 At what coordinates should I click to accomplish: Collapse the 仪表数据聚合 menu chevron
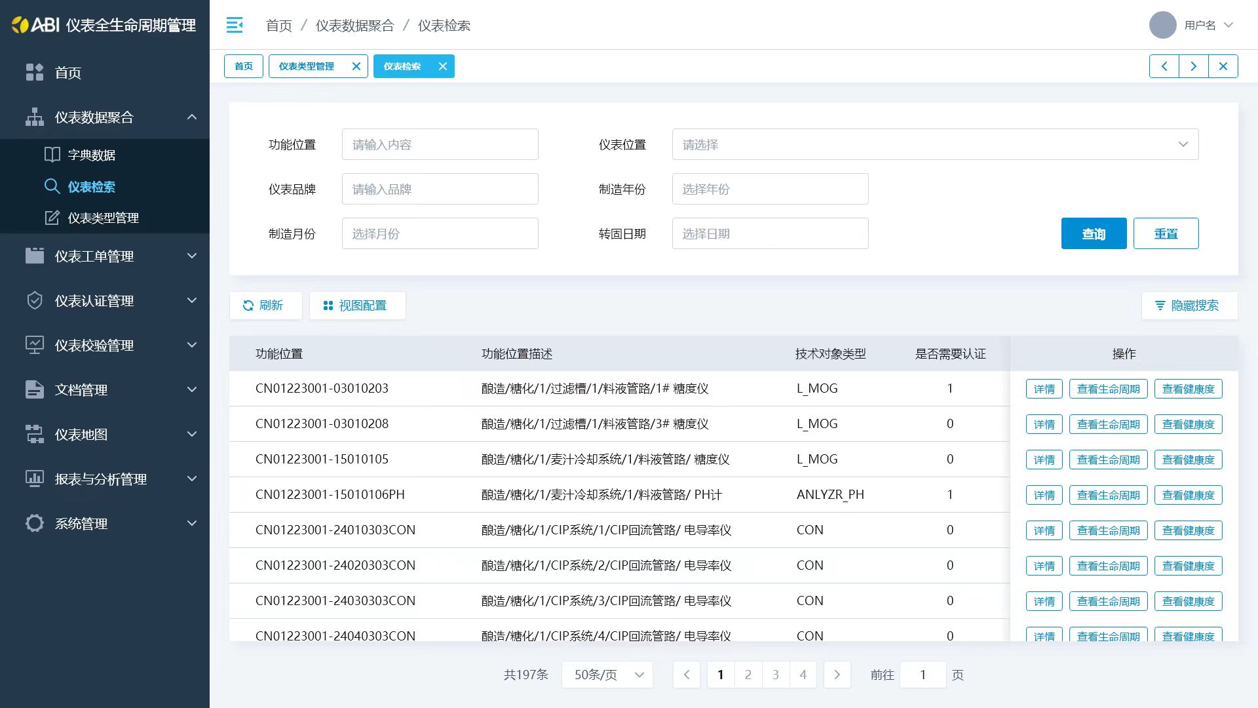click(192, 117)
